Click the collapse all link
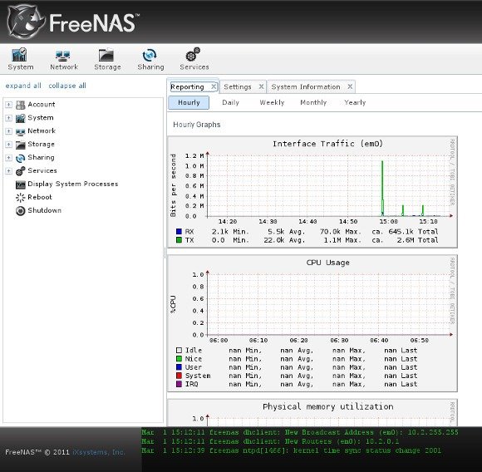 [67, 86]
